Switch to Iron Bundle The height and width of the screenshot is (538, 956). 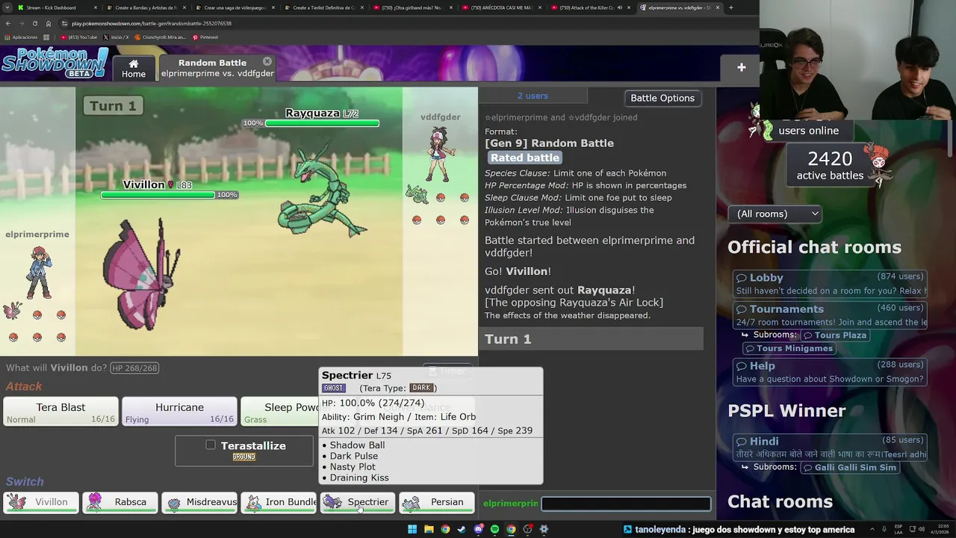point(279,502)
